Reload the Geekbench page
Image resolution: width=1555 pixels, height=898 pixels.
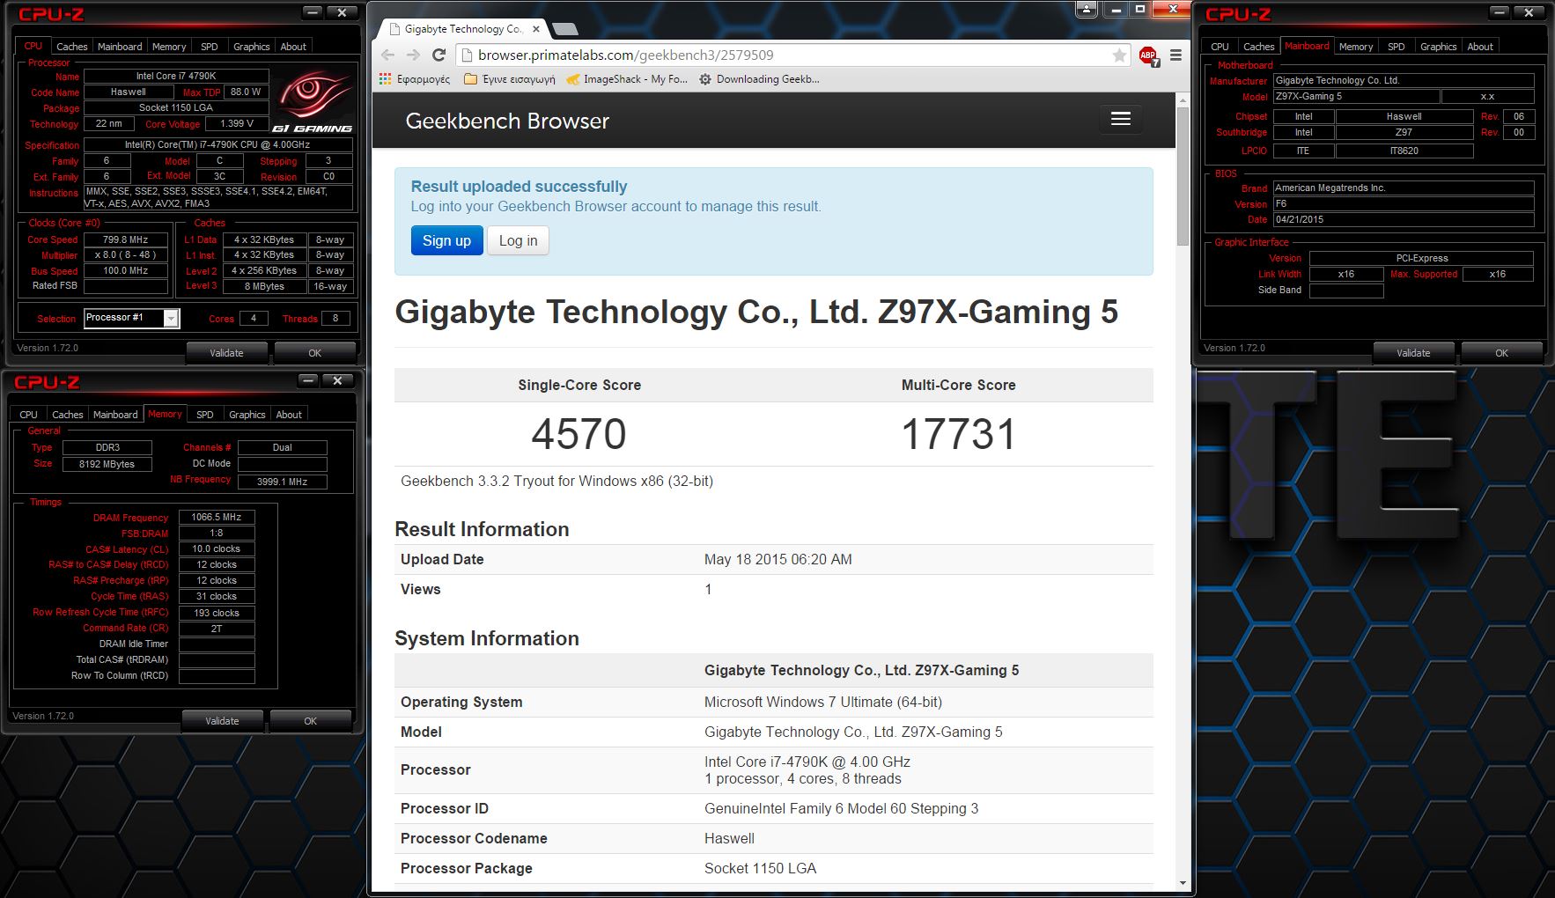438,55
